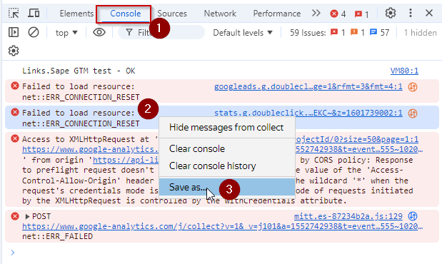The width and height of the screenshot is (442, 264).
Task: Switch to the Sources tab
Action: coord(172,14)
